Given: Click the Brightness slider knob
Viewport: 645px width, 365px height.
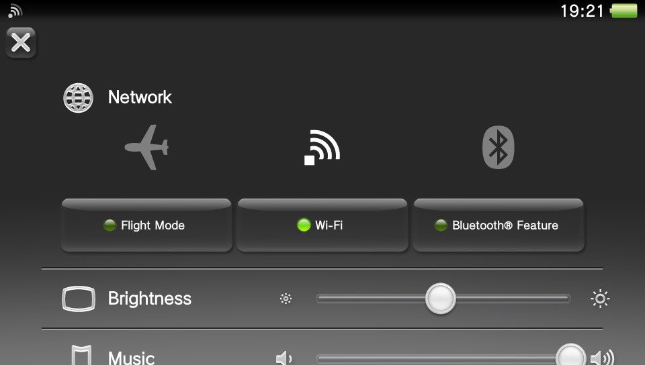Looking at the screenshot, I should pyautogui.click(x=441, y=299).
